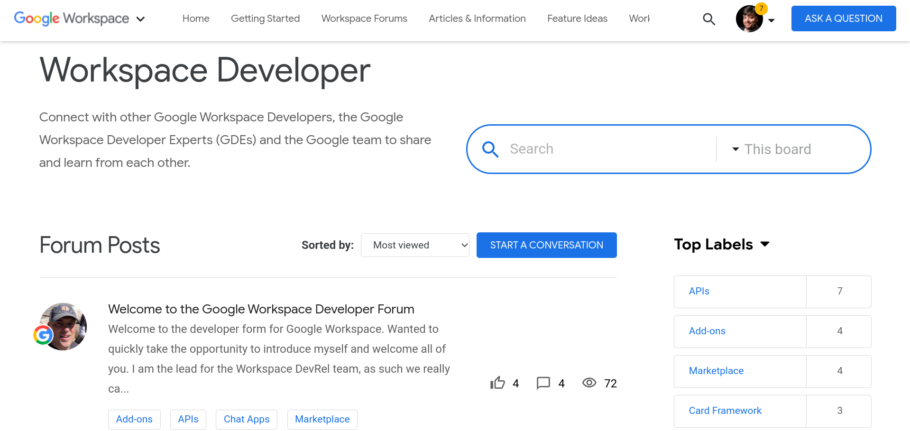
Task: Click the ASK A QUESTION button
Action: click(x=844, y=18)
